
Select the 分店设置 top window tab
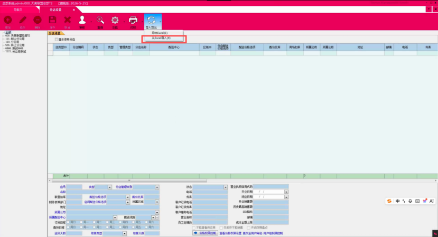click(55, 10)
